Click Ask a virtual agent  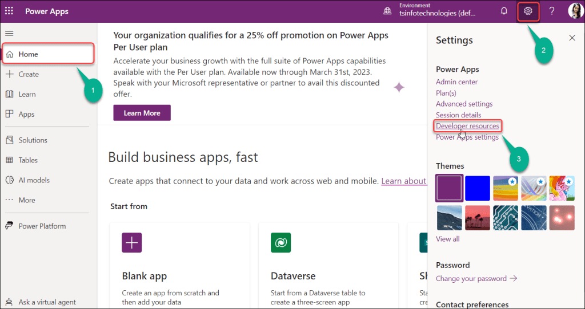point(48,302)
